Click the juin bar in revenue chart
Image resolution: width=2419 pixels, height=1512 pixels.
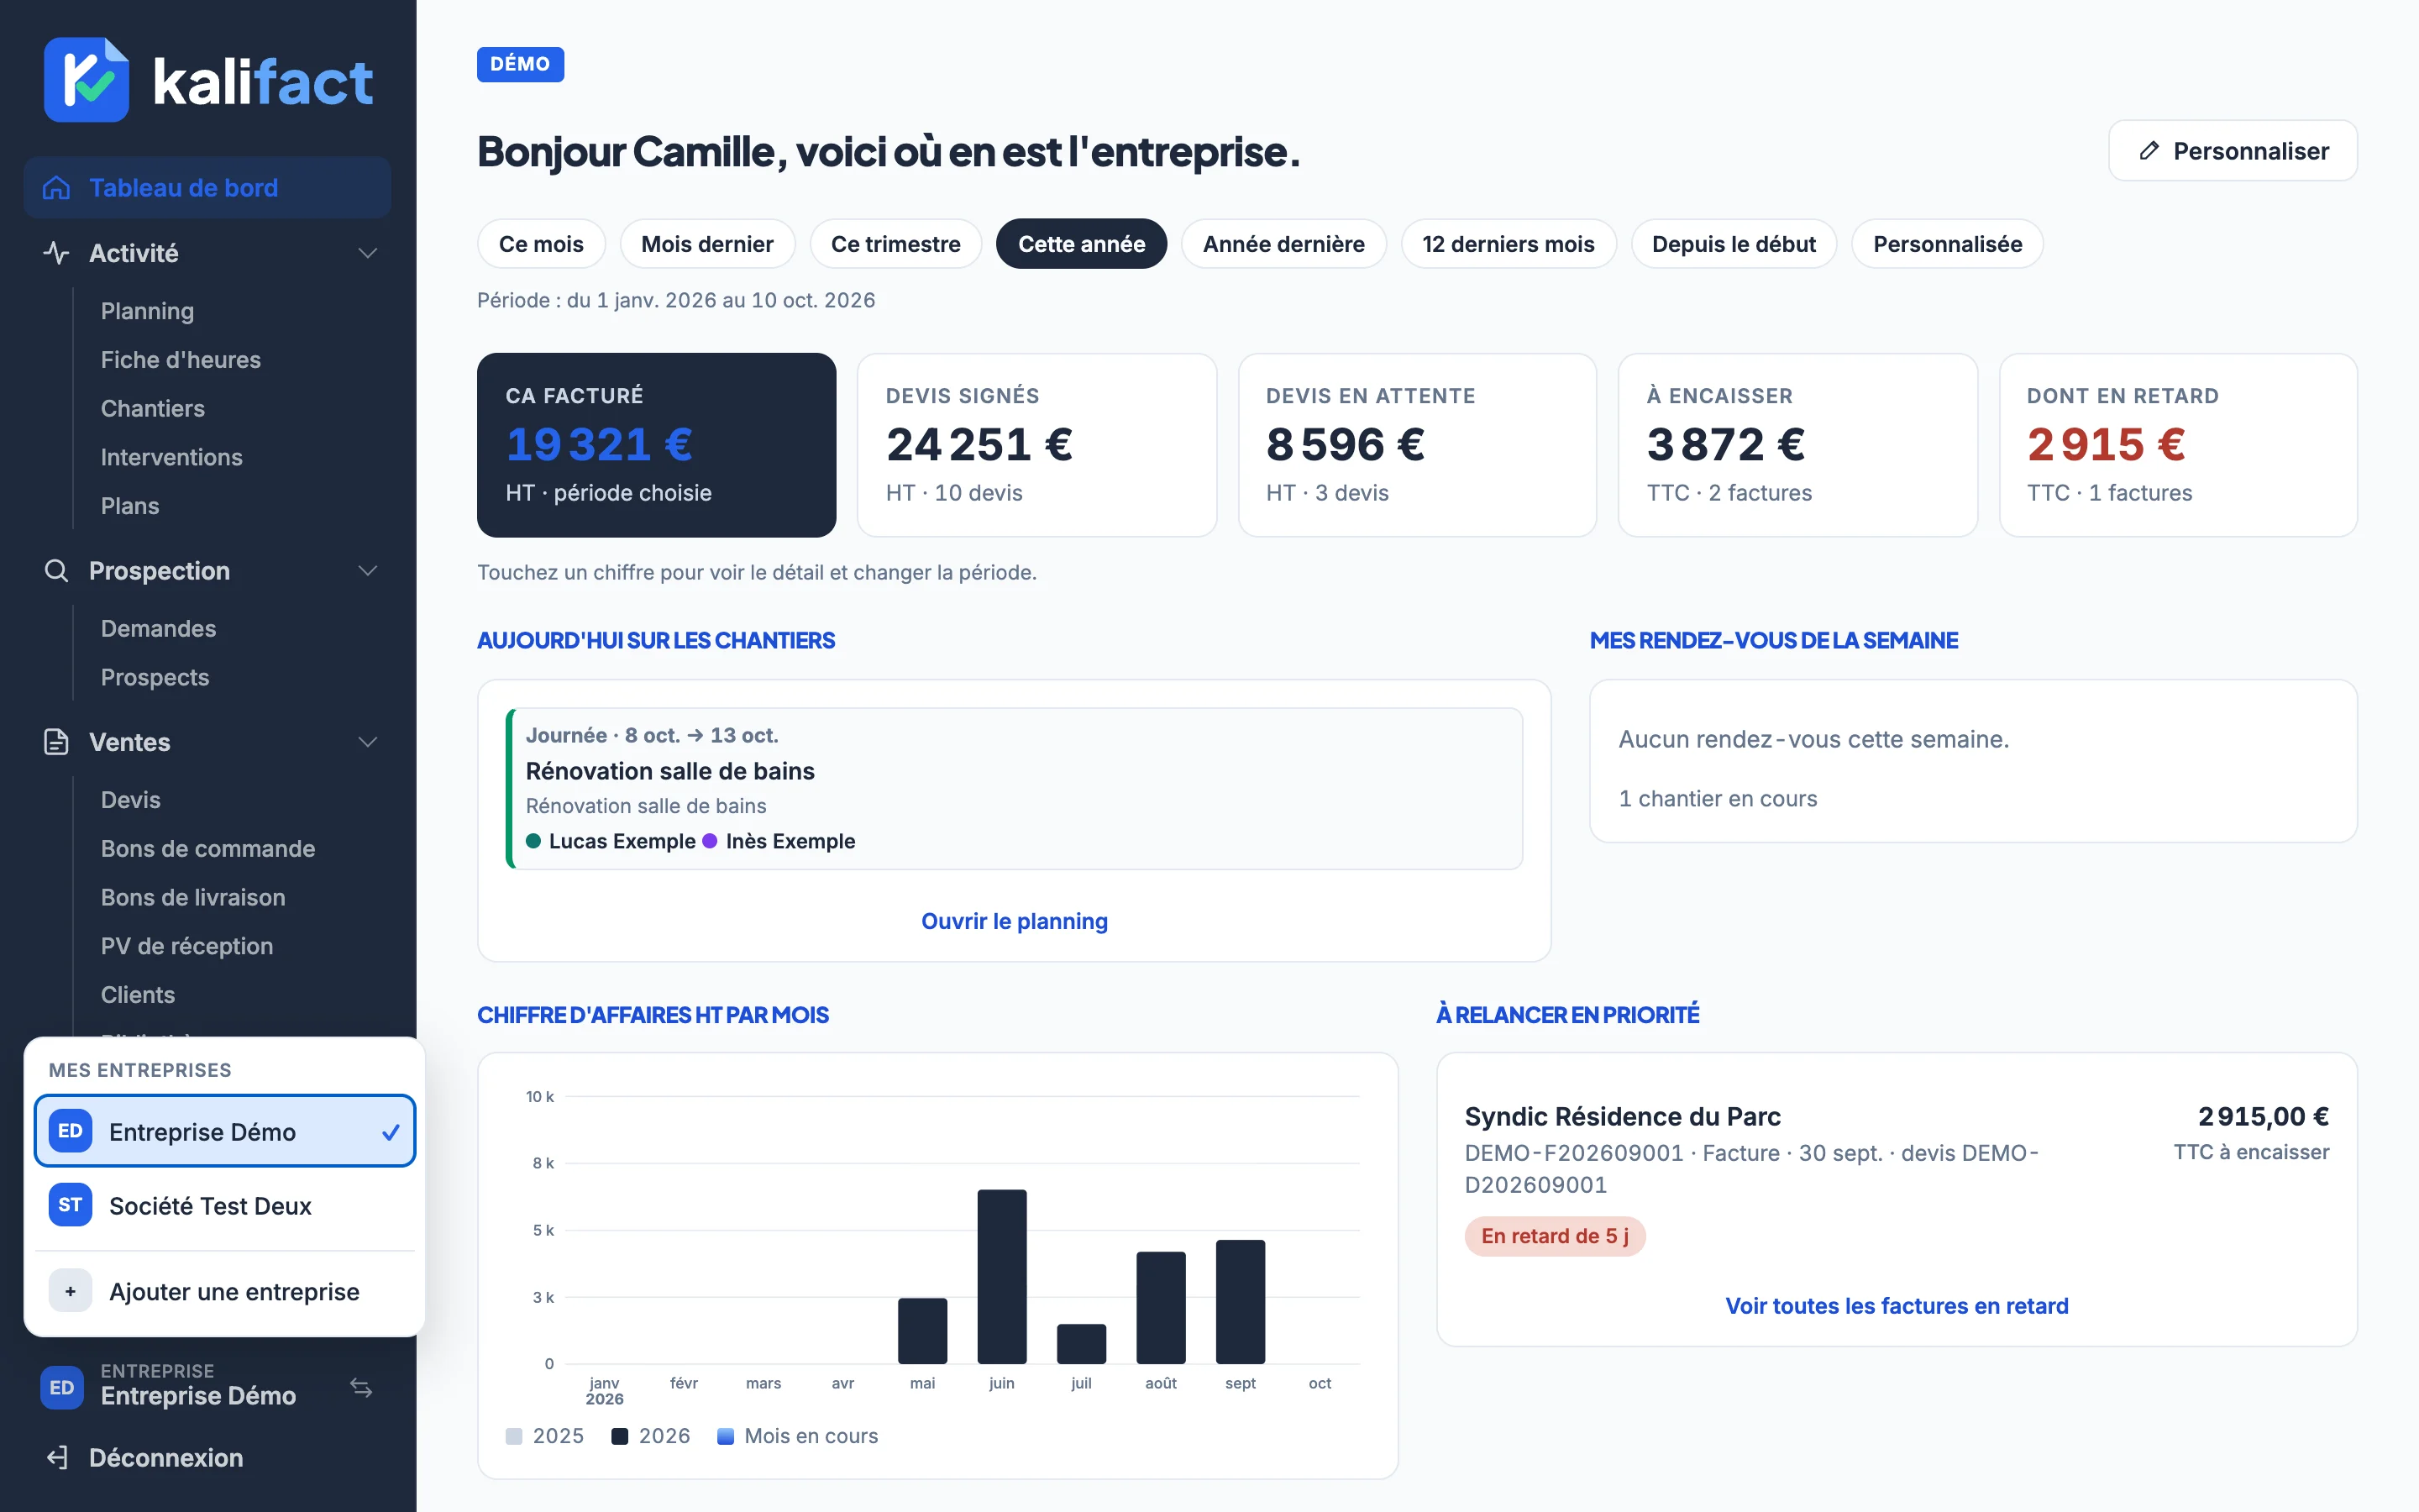coord(1001,1276)
